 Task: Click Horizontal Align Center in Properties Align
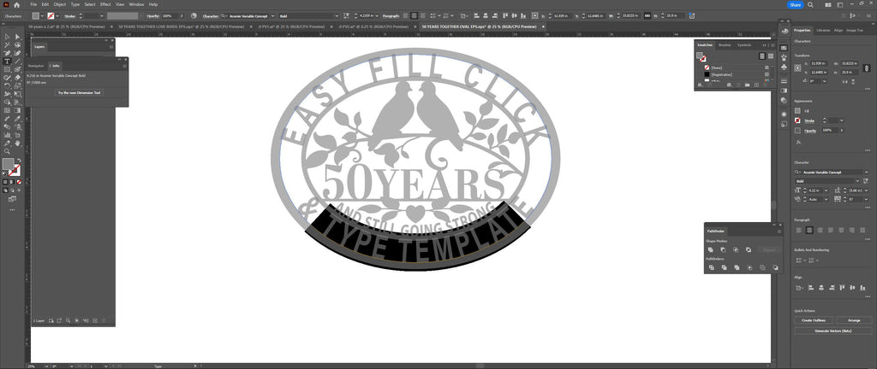coord(821,288)
